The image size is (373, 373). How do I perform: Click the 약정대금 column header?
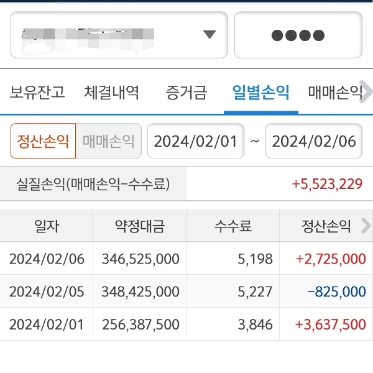pyautogui.click(x=140, y=226)
